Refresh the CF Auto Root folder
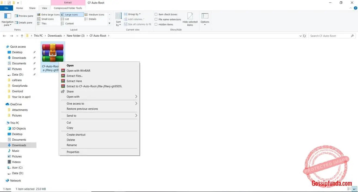The width and height of the screenshot is (358, 192). tap(305, 36)
